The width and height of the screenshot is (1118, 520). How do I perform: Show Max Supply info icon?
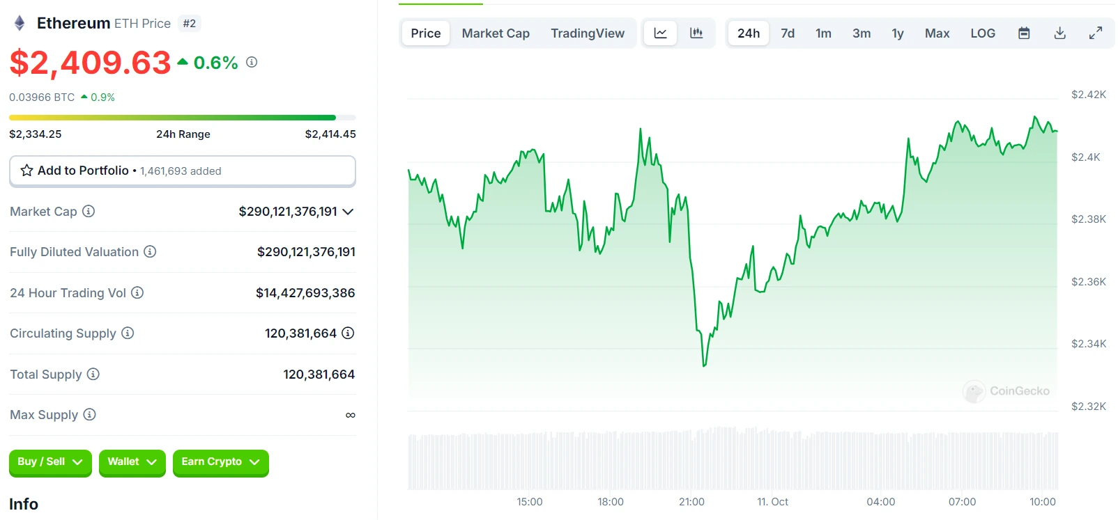pos(89,414)
